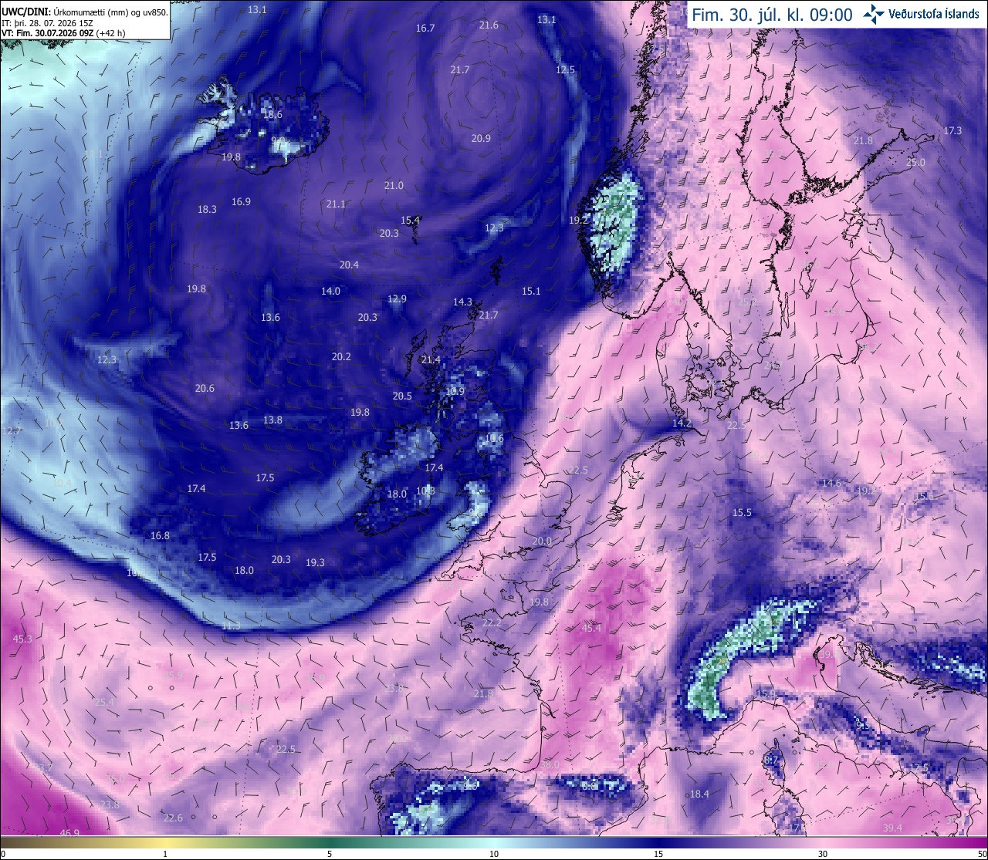Click the 46.9 value on the map
This screenshot has height=860, width=988.
point(69,833)
